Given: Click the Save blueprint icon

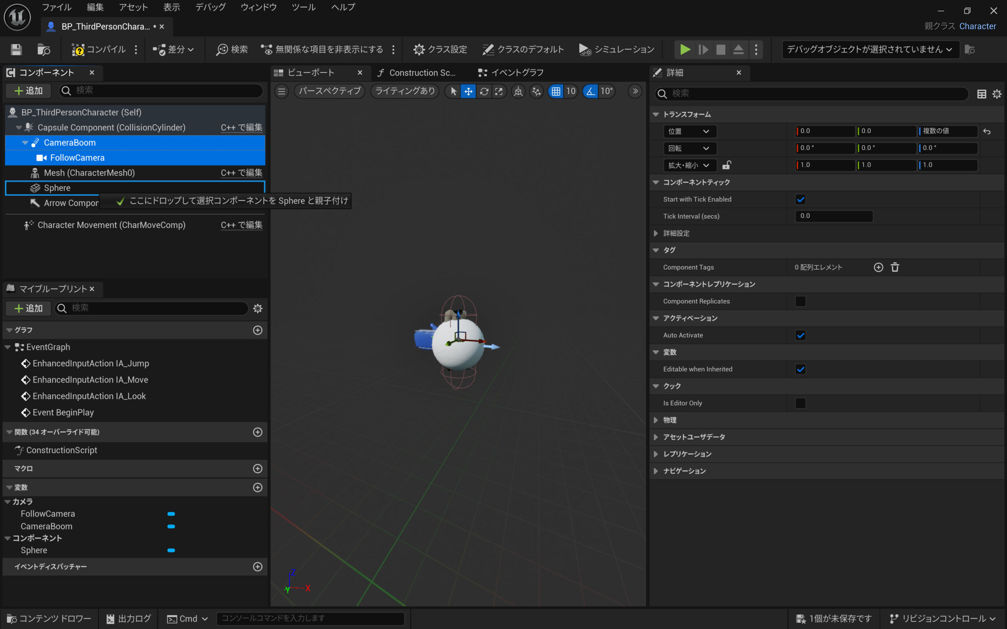Looking at the screenshot, I should point(16,50).
